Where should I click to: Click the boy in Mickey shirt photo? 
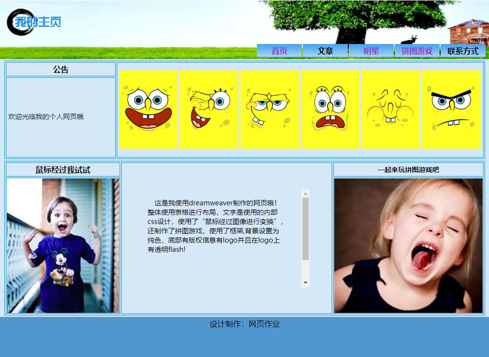[x=63, y=245]
